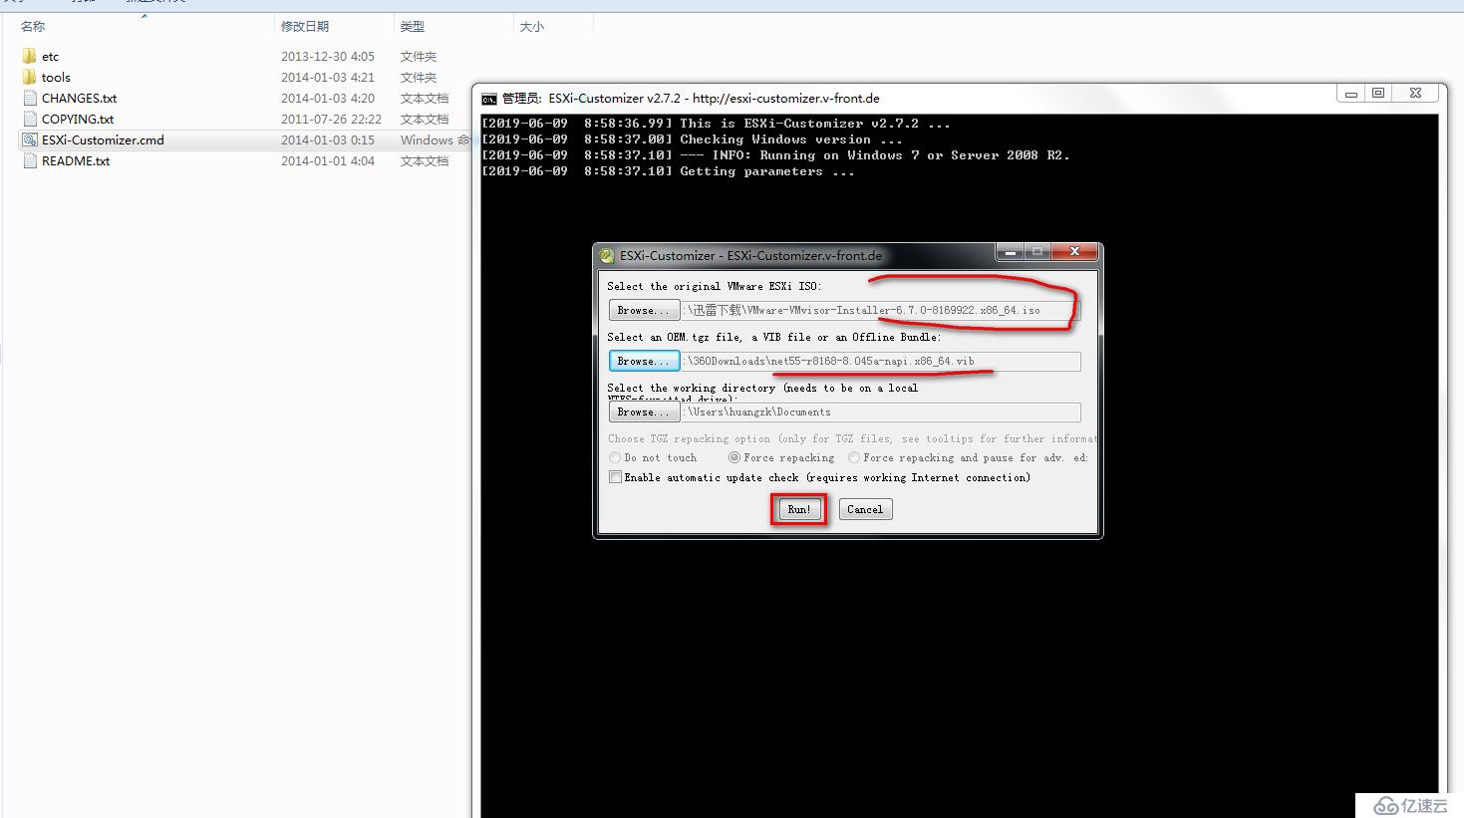
Task: Select the etc folder name
Action: tap(51, 56)
